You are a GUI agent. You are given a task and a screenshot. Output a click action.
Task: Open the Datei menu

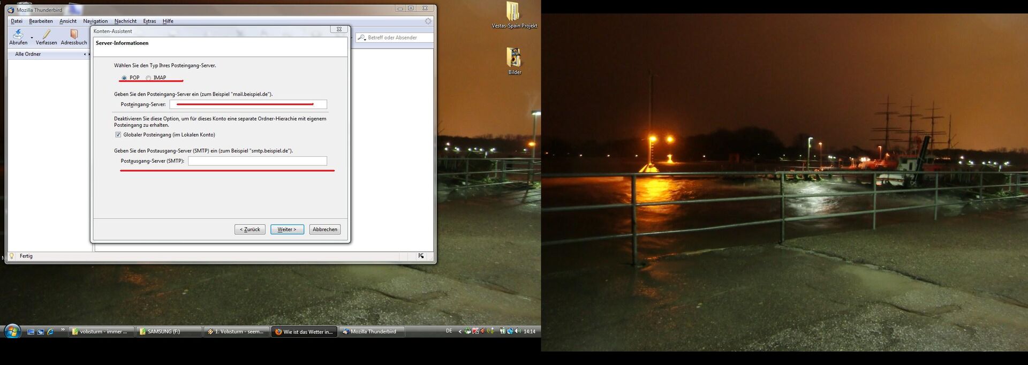pyautogui.click(x=17, y=21)
